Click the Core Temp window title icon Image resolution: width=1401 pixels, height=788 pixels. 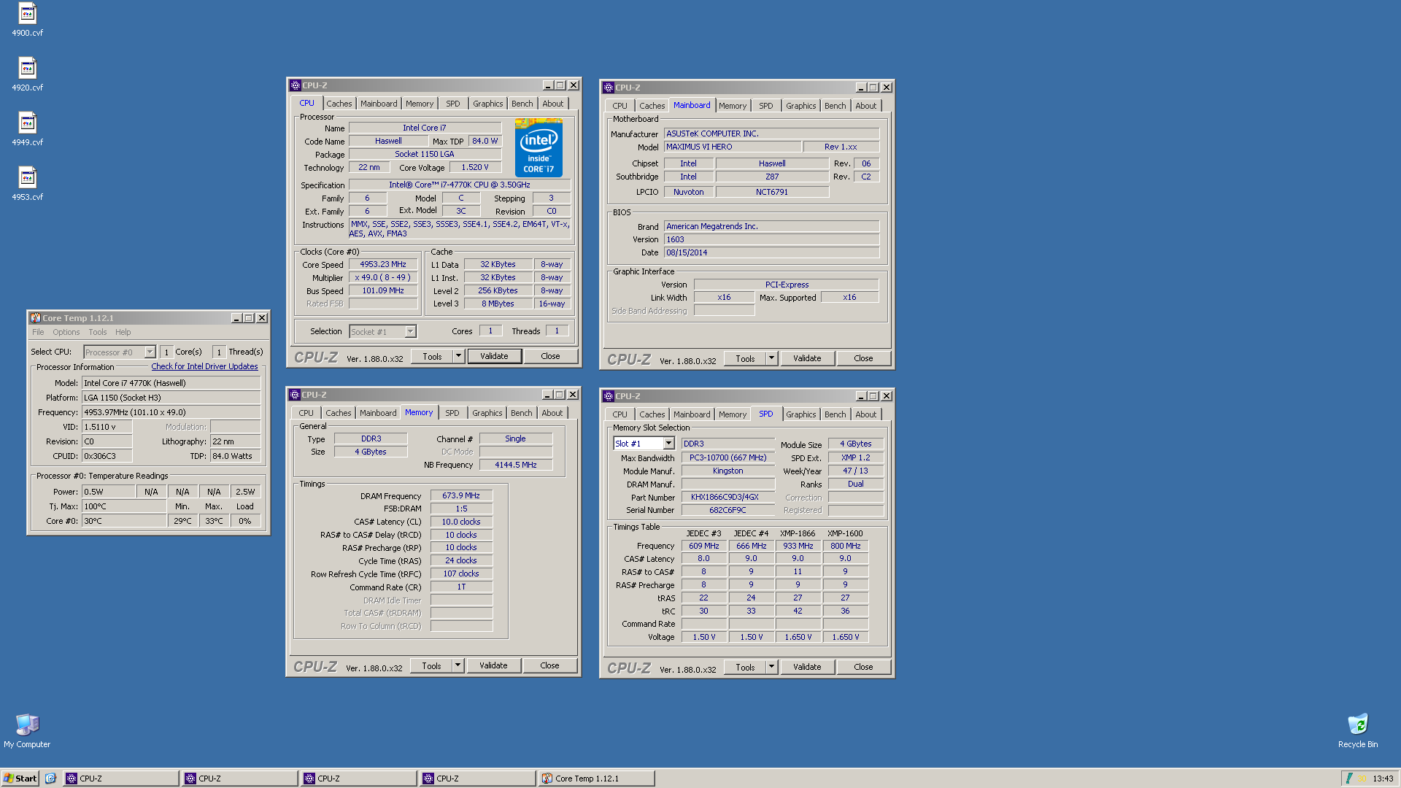35,318
